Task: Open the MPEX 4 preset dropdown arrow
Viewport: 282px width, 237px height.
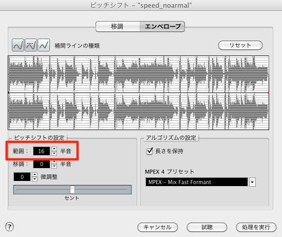Action: [x=252, y=182]
